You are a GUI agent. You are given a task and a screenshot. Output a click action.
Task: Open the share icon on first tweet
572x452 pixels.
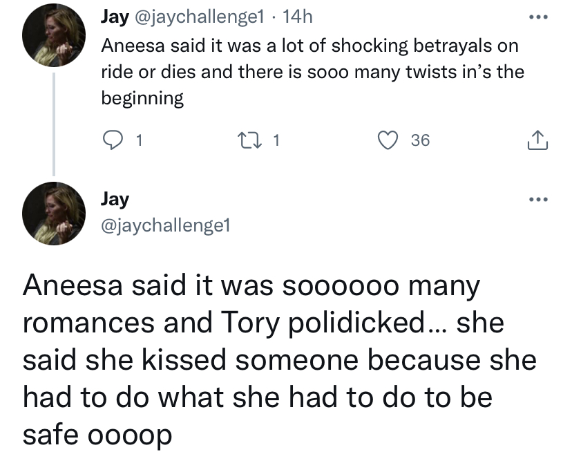point(537,140)
